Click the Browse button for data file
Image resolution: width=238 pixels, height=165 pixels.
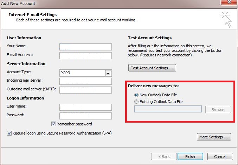(218, 110)
